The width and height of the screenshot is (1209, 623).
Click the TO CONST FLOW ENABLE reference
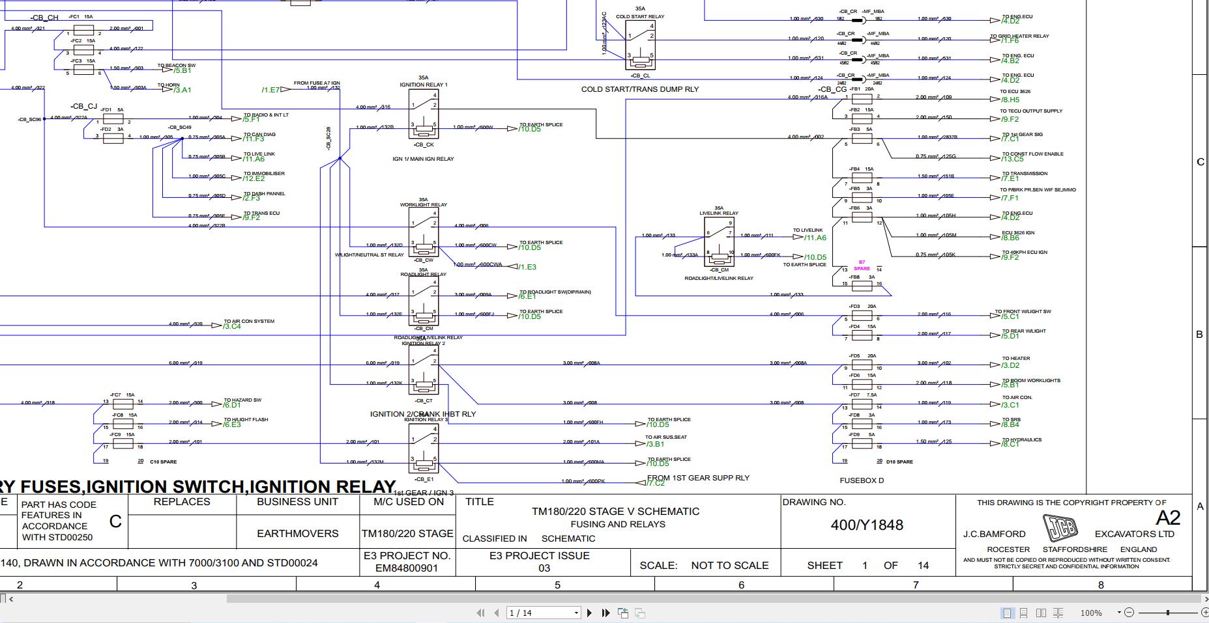coord(1032,154)
